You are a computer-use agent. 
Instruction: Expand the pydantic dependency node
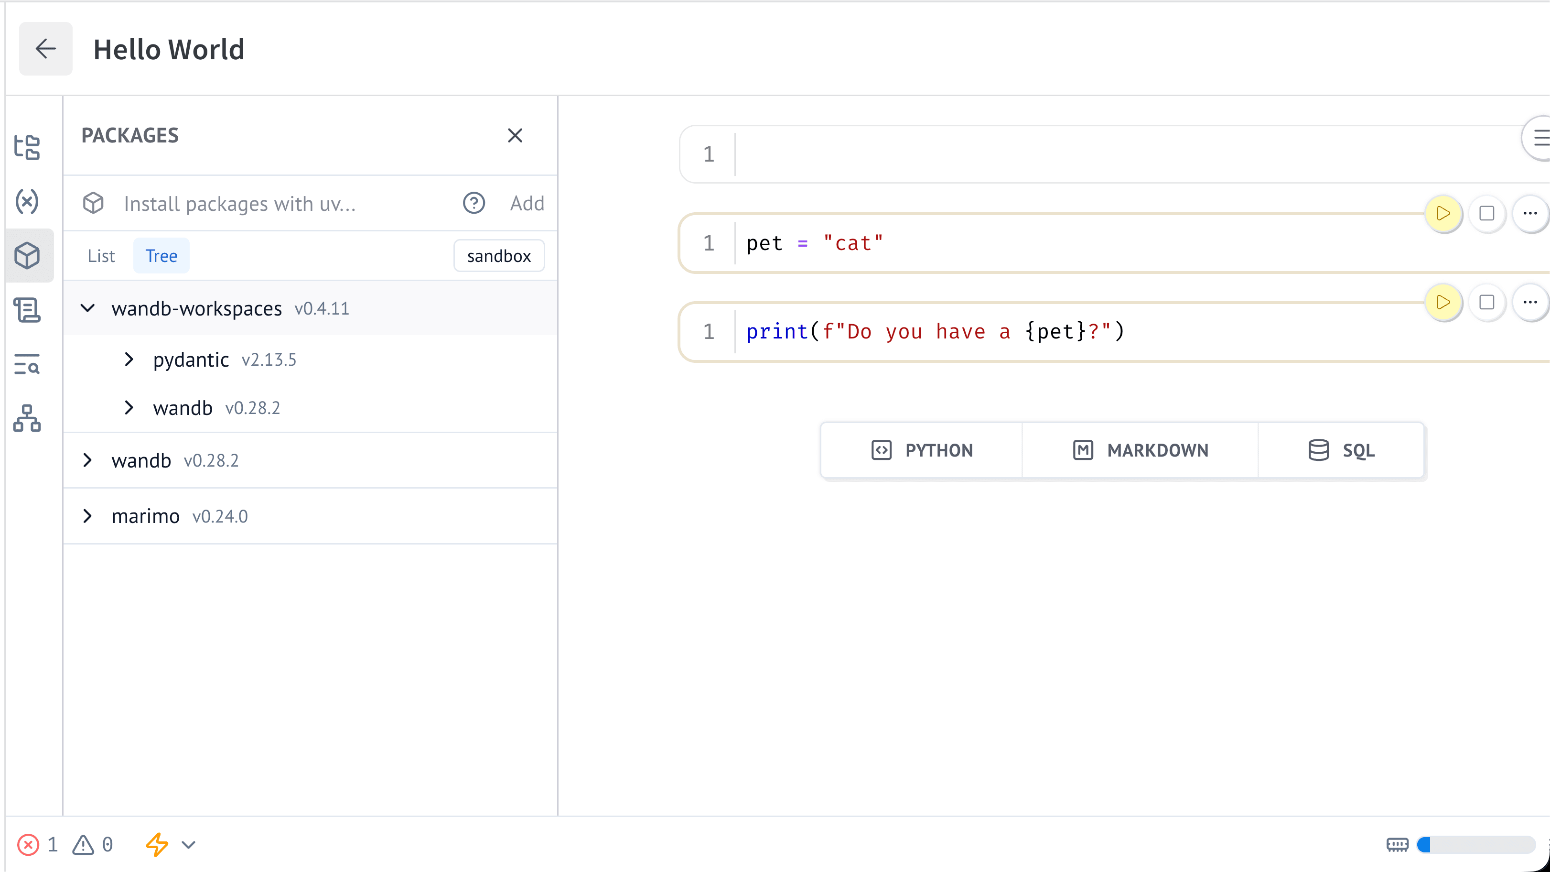pyautogui.click(x=129, y=360)
